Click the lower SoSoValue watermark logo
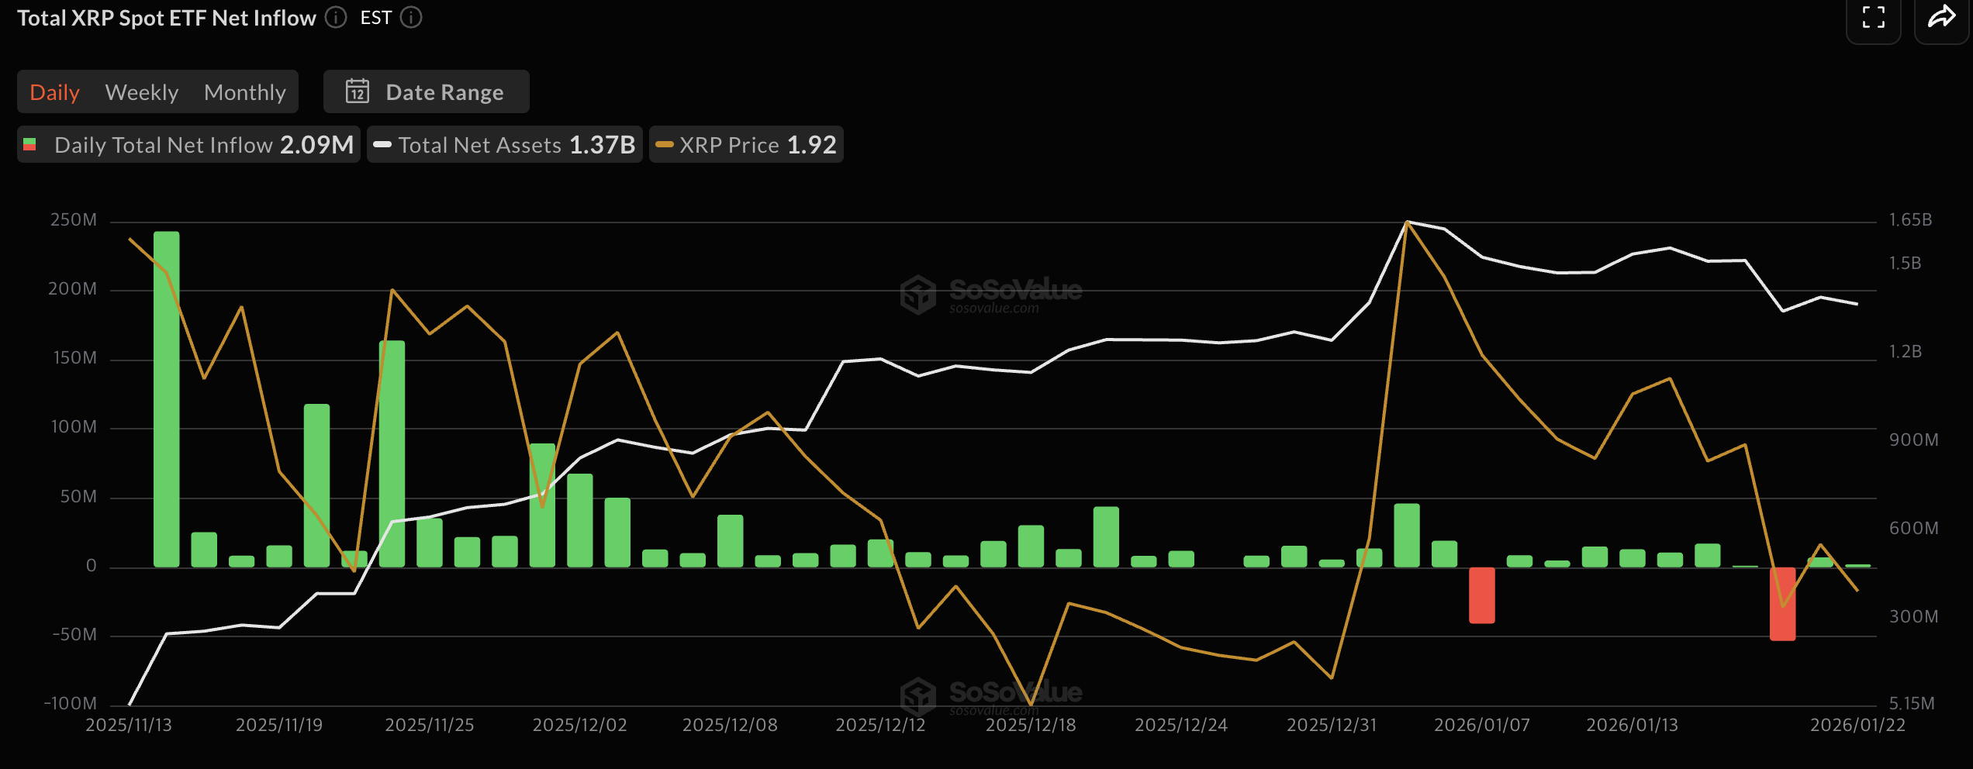The width and height of the screenshot is (1973, 769). [918, 696]
